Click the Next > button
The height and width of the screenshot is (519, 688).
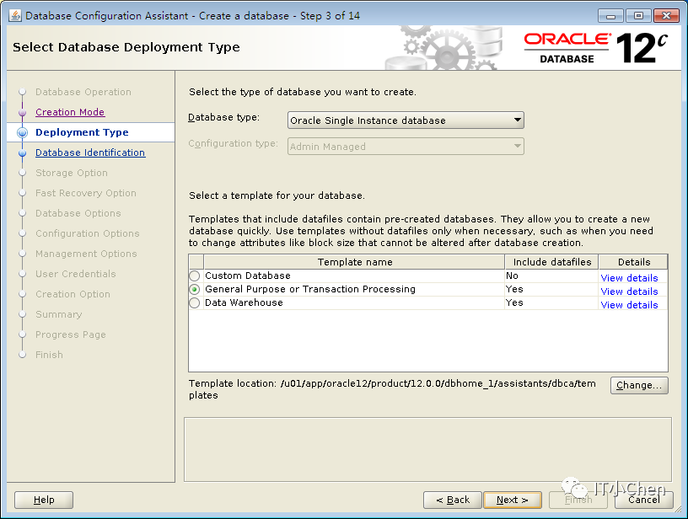tap(513, 500)
